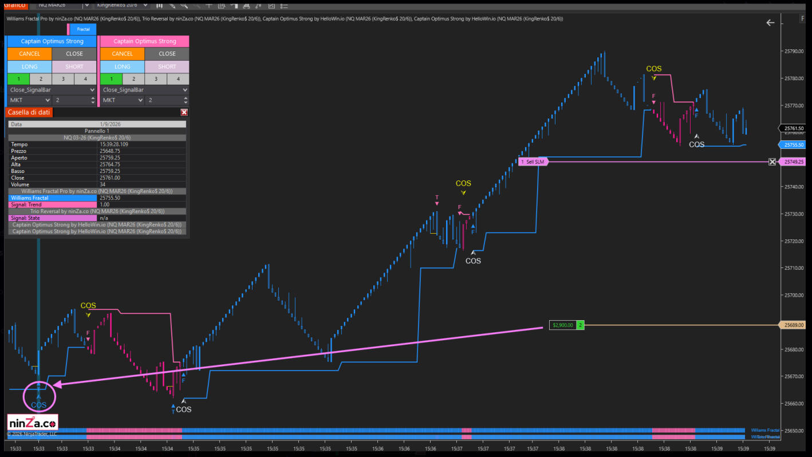Expand the KingRenko$ 20/6 bar type dropdown
The image size is (812, 457).
click(x=146, y=5)
